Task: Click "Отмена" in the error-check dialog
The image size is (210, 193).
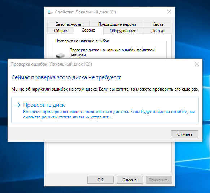Action: click(185, 134)
